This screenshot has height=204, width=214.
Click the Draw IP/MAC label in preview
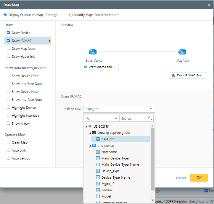click(x=188, y=75)
